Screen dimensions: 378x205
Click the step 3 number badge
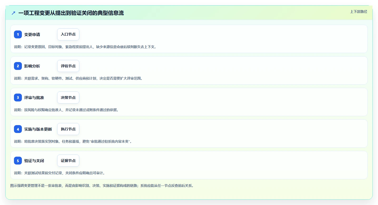18,98
